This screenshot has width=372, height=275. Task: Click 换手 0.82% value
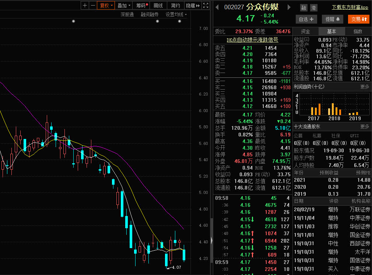pos(246,135)
